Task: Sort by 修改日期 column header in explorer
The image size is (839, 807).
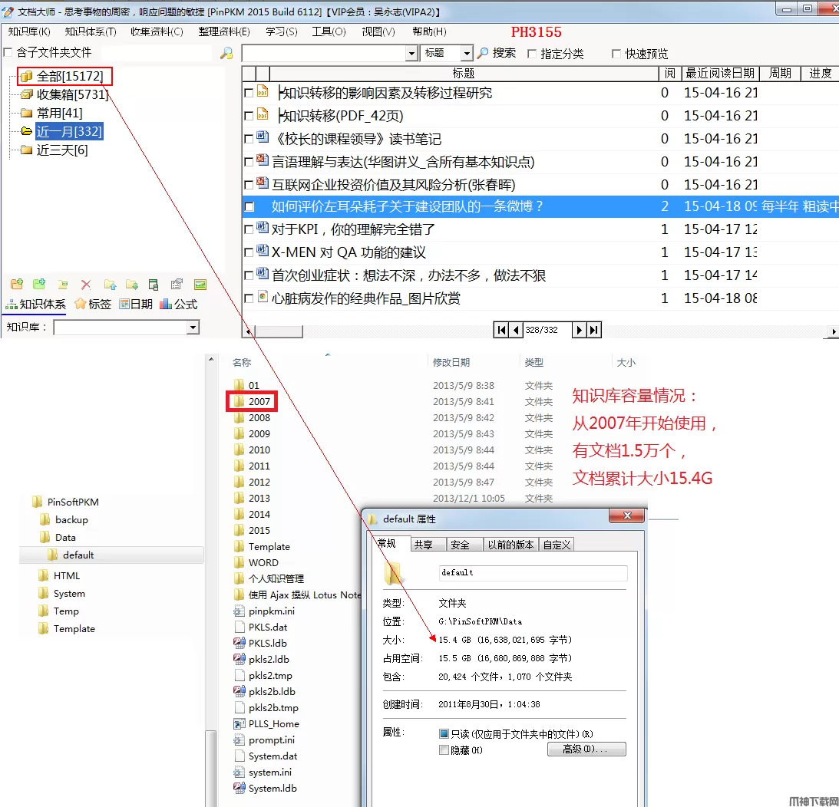Action: pos(451,362)
